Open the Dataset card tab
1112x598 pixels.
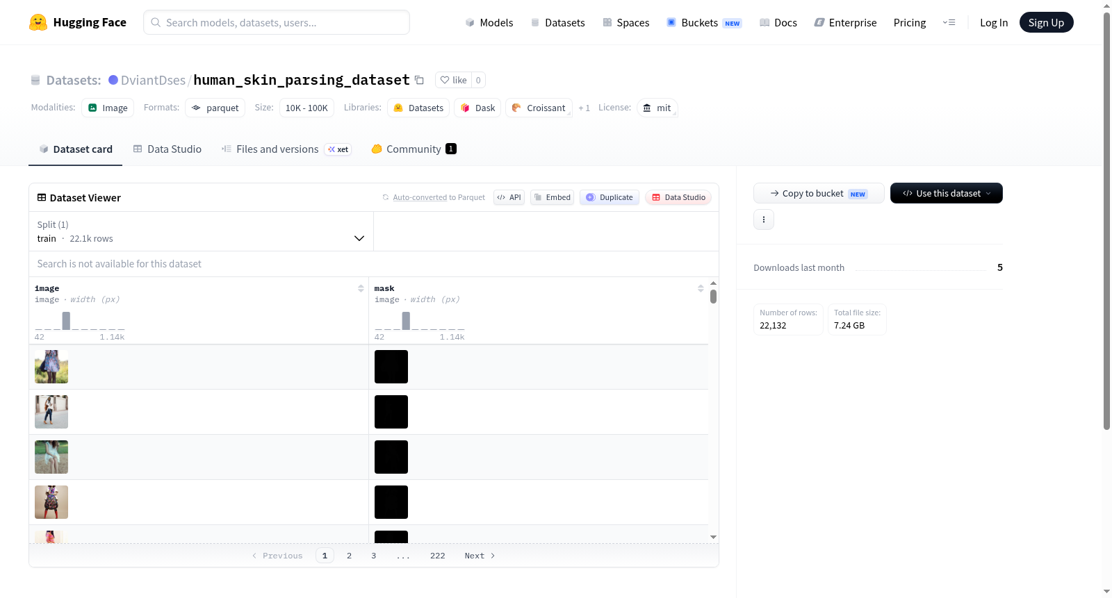pos(76,149)
